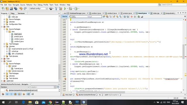187x105 pixels.
Task: Open the Source menu
Action: 23,5
